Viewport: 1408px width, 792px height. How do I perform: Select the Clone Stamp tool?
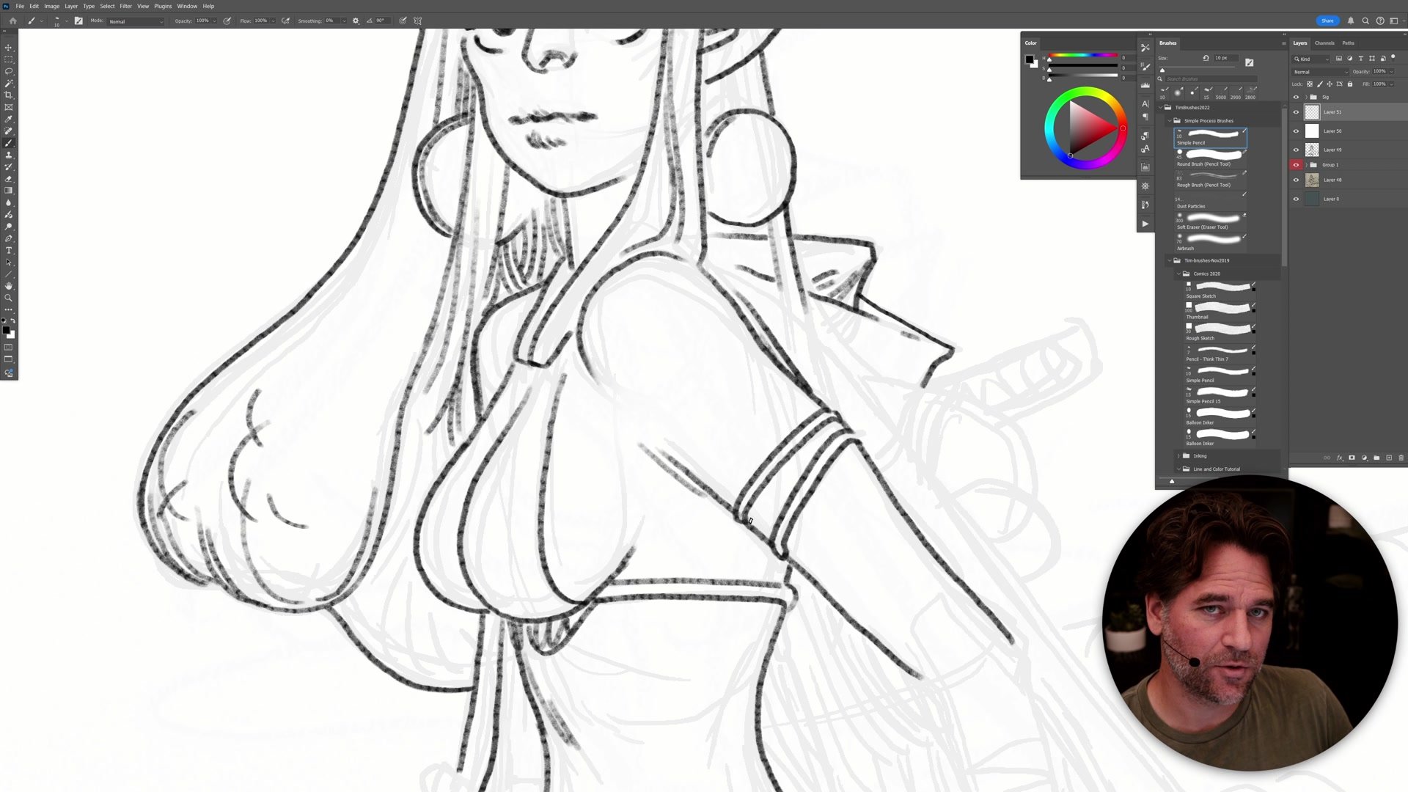9,155
